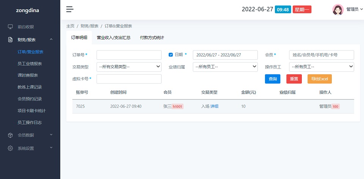
Task: Click the blue 查询 button
Action: pyautogui.click(x=273, y=79)
